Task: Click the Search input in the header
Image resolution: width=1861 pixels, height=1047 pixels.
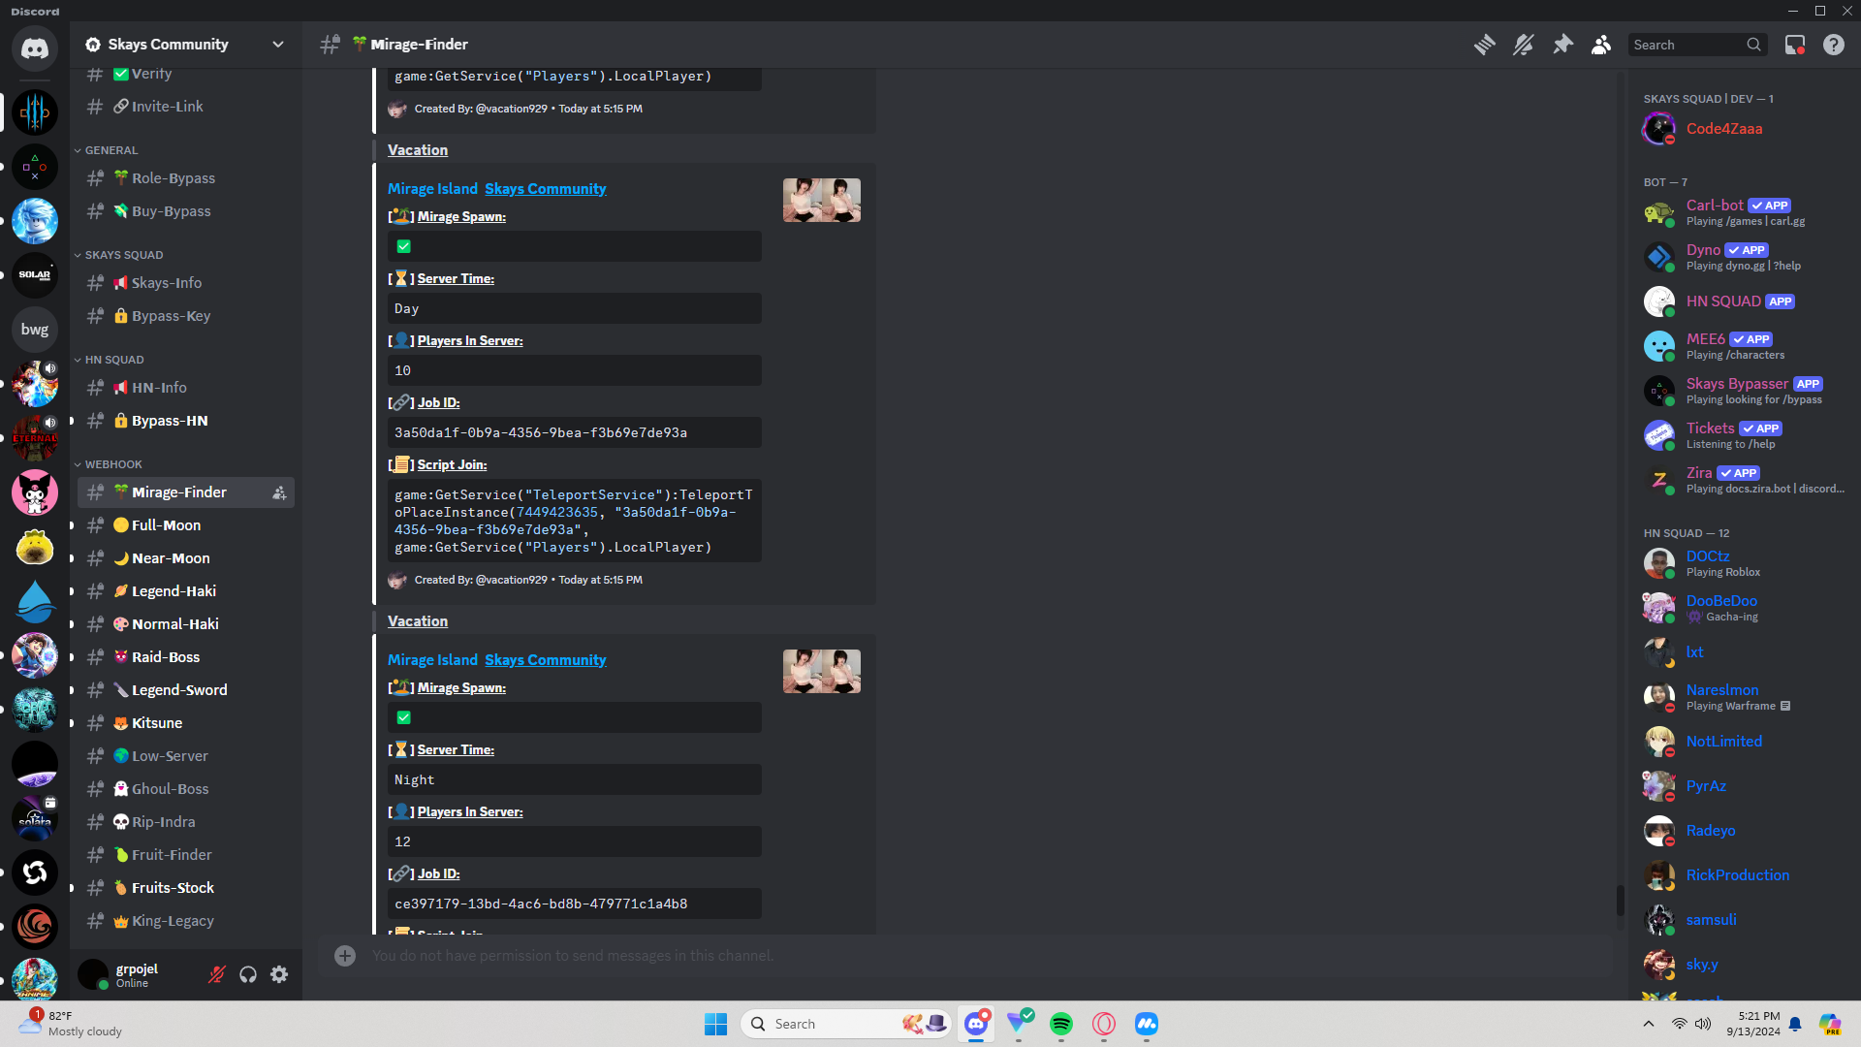Action: pos(1696,45)
